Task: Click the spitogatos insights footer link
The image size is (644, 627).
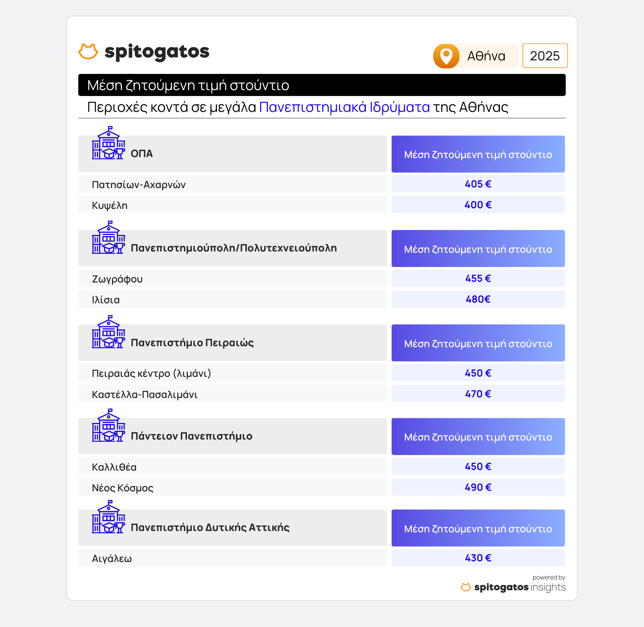Action: tap(519, 587)
